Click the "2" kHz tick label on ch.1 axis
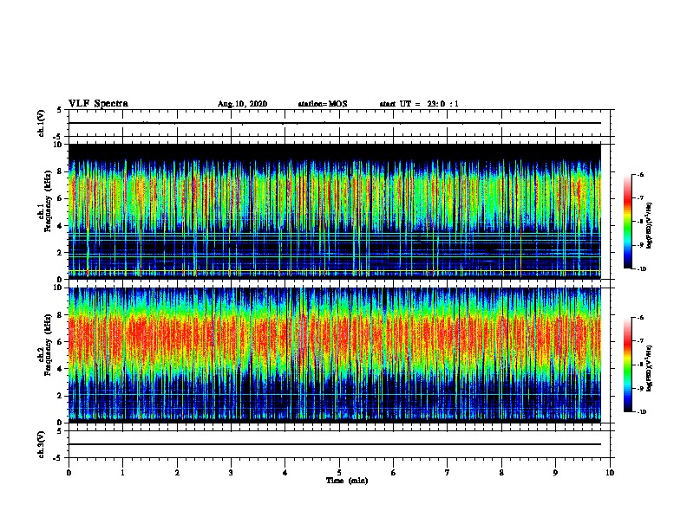 (x=60, y=253)
